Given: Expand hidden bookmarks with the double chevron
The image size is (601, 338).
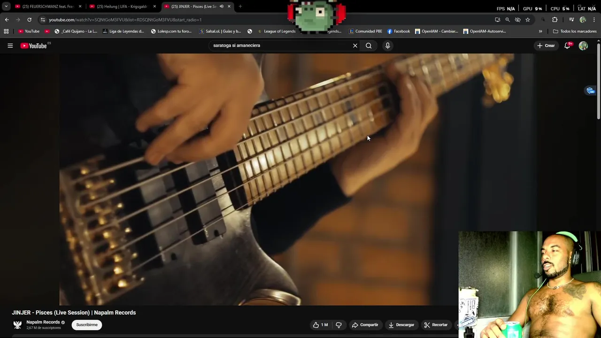Looking at the screenshot, I should (540, 31).
